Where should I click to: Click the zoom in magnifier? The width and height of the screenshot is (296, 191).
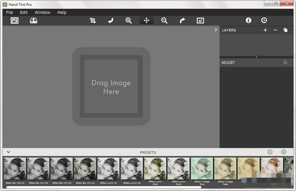(x=129, y=20)
